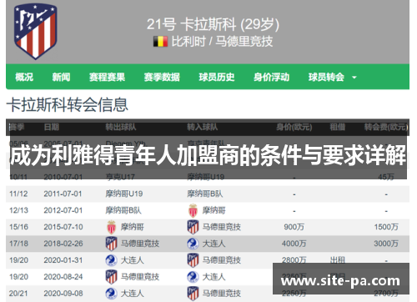
Task: Open the 球员历史 tab
Action: point(217,77)
